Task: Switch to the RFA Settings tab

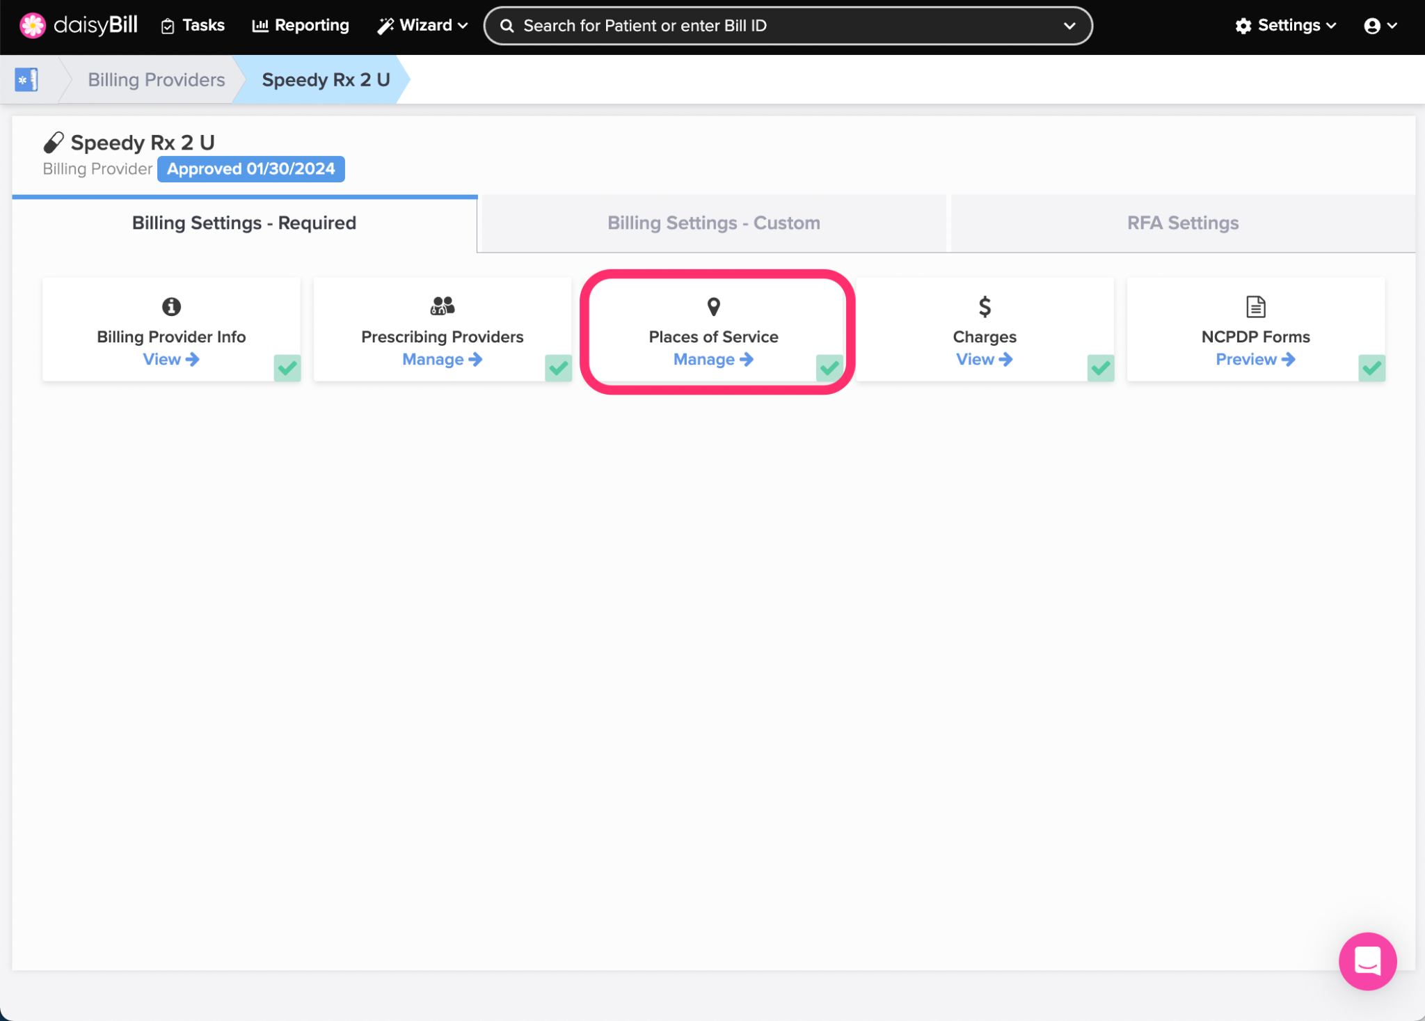Action: pyautogui.click(x=1182, y=223)
